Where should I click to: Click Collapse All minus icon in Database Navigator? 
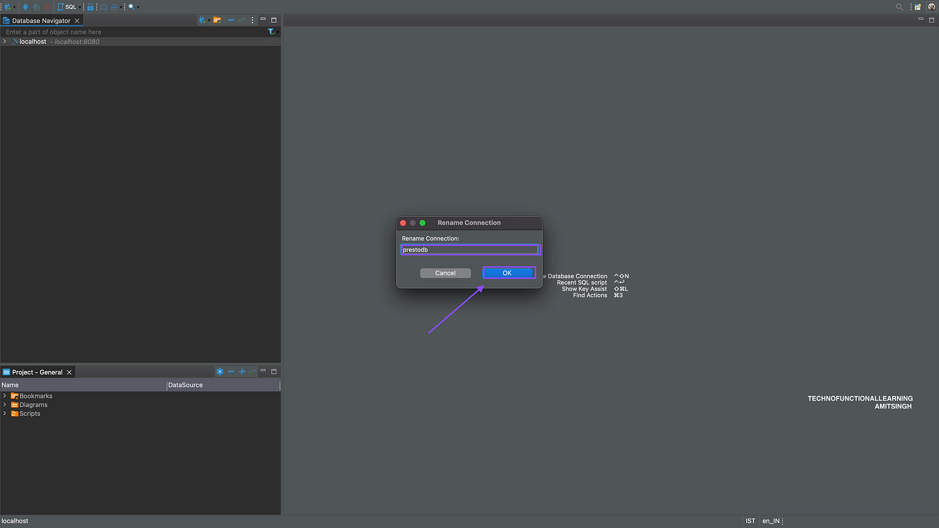[231, 20]
